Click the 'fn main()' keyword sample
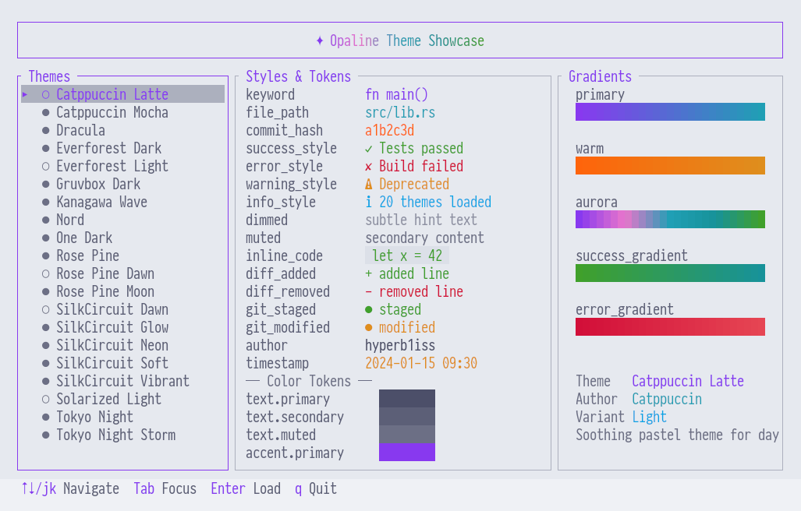The height and width of the screenshot is (511, 801). [x=396, y=94]
